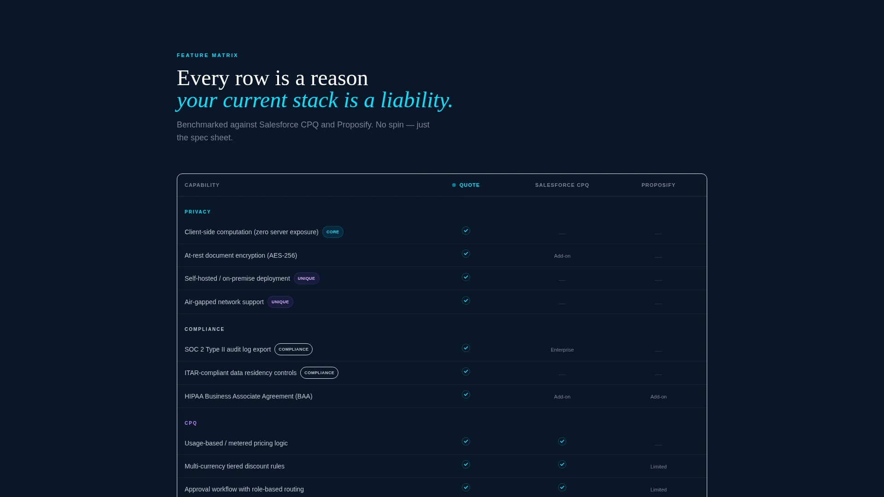Click Salesforce CPQ checkmark for Usage-based pricing
The height and width of the screenshot is (497, 884).
tap(562, 441)
